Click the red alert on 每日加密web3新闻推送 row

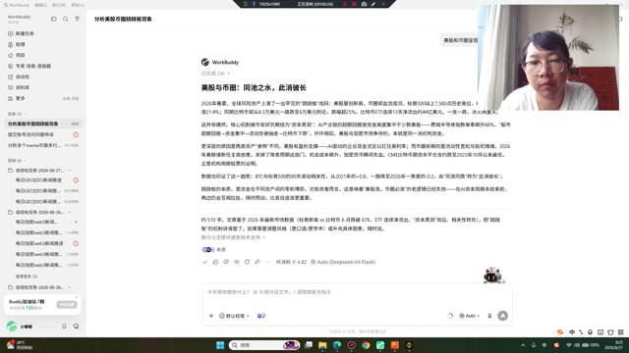(76, 243)
